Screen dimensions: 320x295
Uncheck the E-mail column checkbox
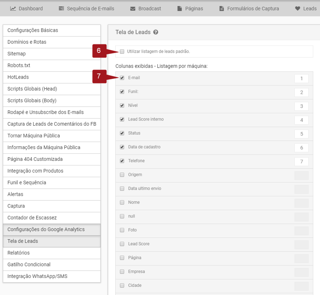coord(122,78)
